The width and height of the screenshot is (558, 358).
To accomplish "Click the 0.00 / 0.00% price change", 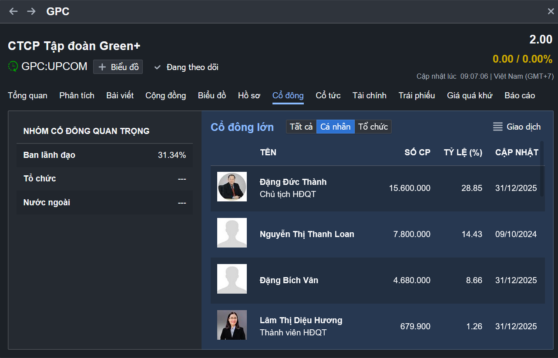I will [522, 59].
